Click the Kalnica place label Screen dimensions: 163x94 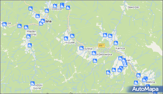[120, 48]
